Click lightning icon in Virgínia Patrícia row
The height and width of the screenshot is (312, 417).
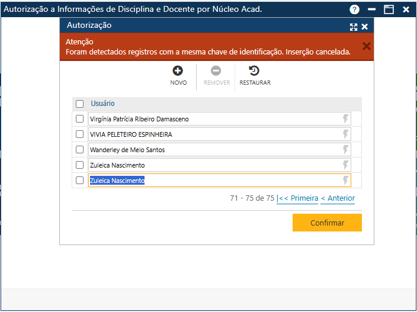(x=345, y=119)
